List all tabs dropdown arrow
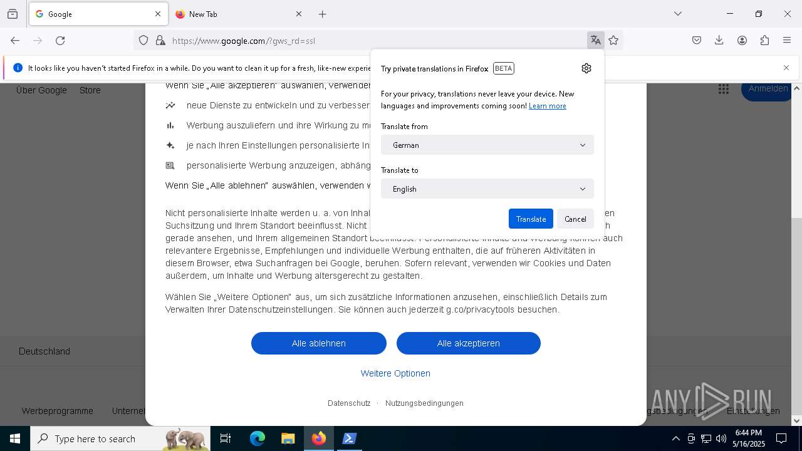Viewport: 802px width, 451px height. pyautogui.click(x=678, y=14)
